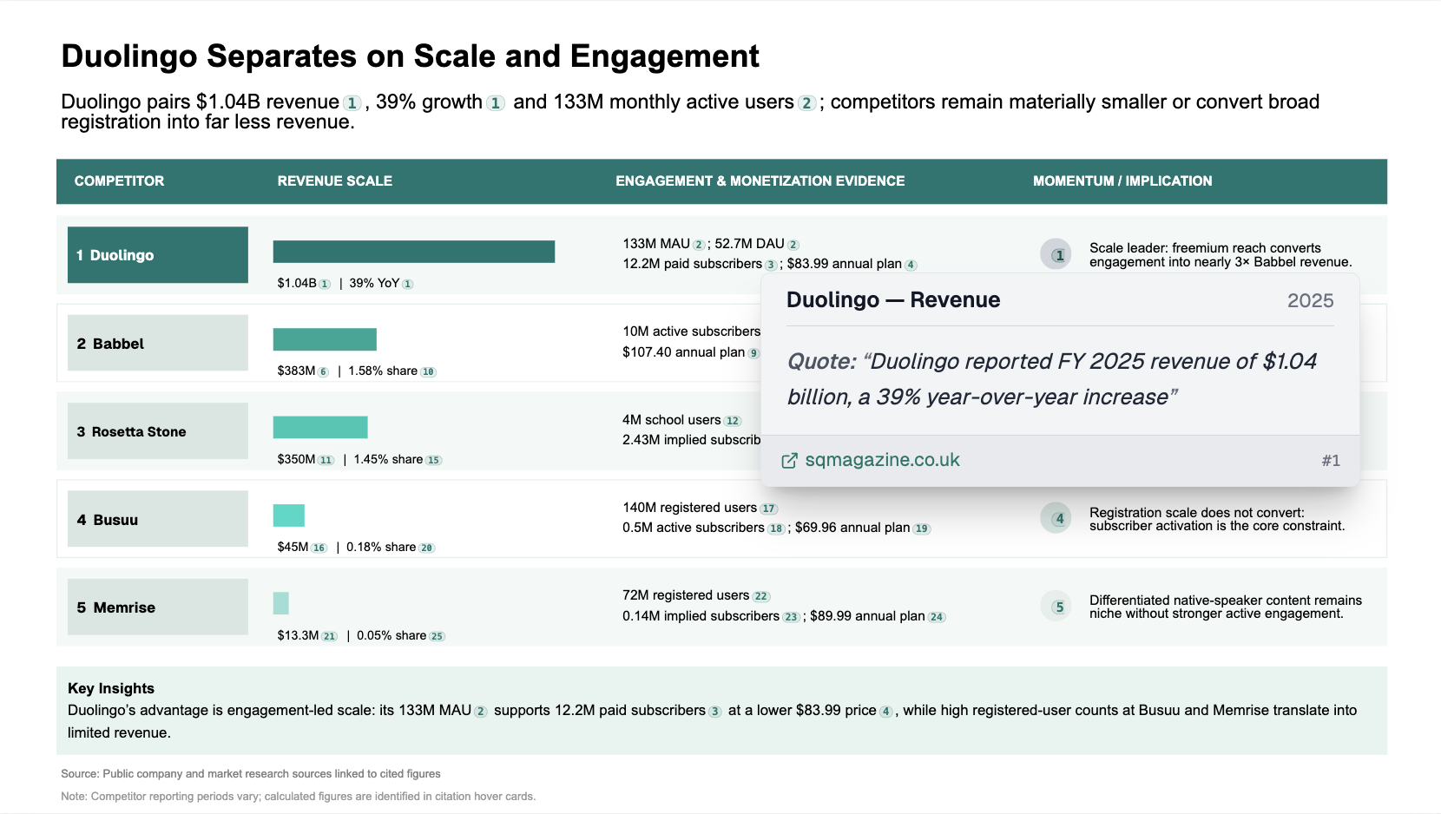Viewport: 1441px width, 814px height.
Task: Open citation 20 beside "0.18% share"
Action: click(x=427, y=548)
